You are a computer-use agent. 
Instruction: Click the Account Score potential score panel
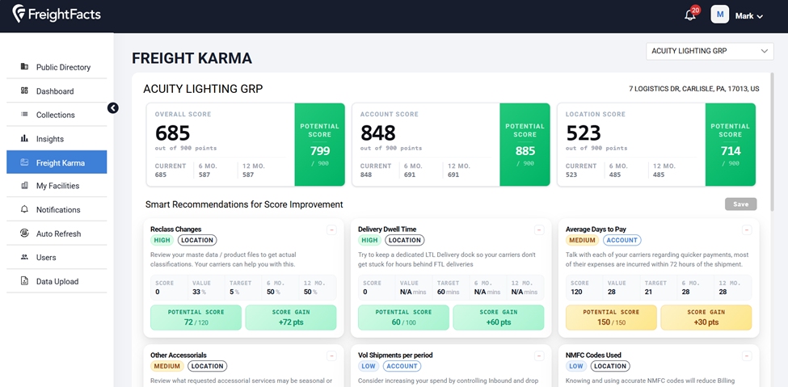click(x=525, y=145)
